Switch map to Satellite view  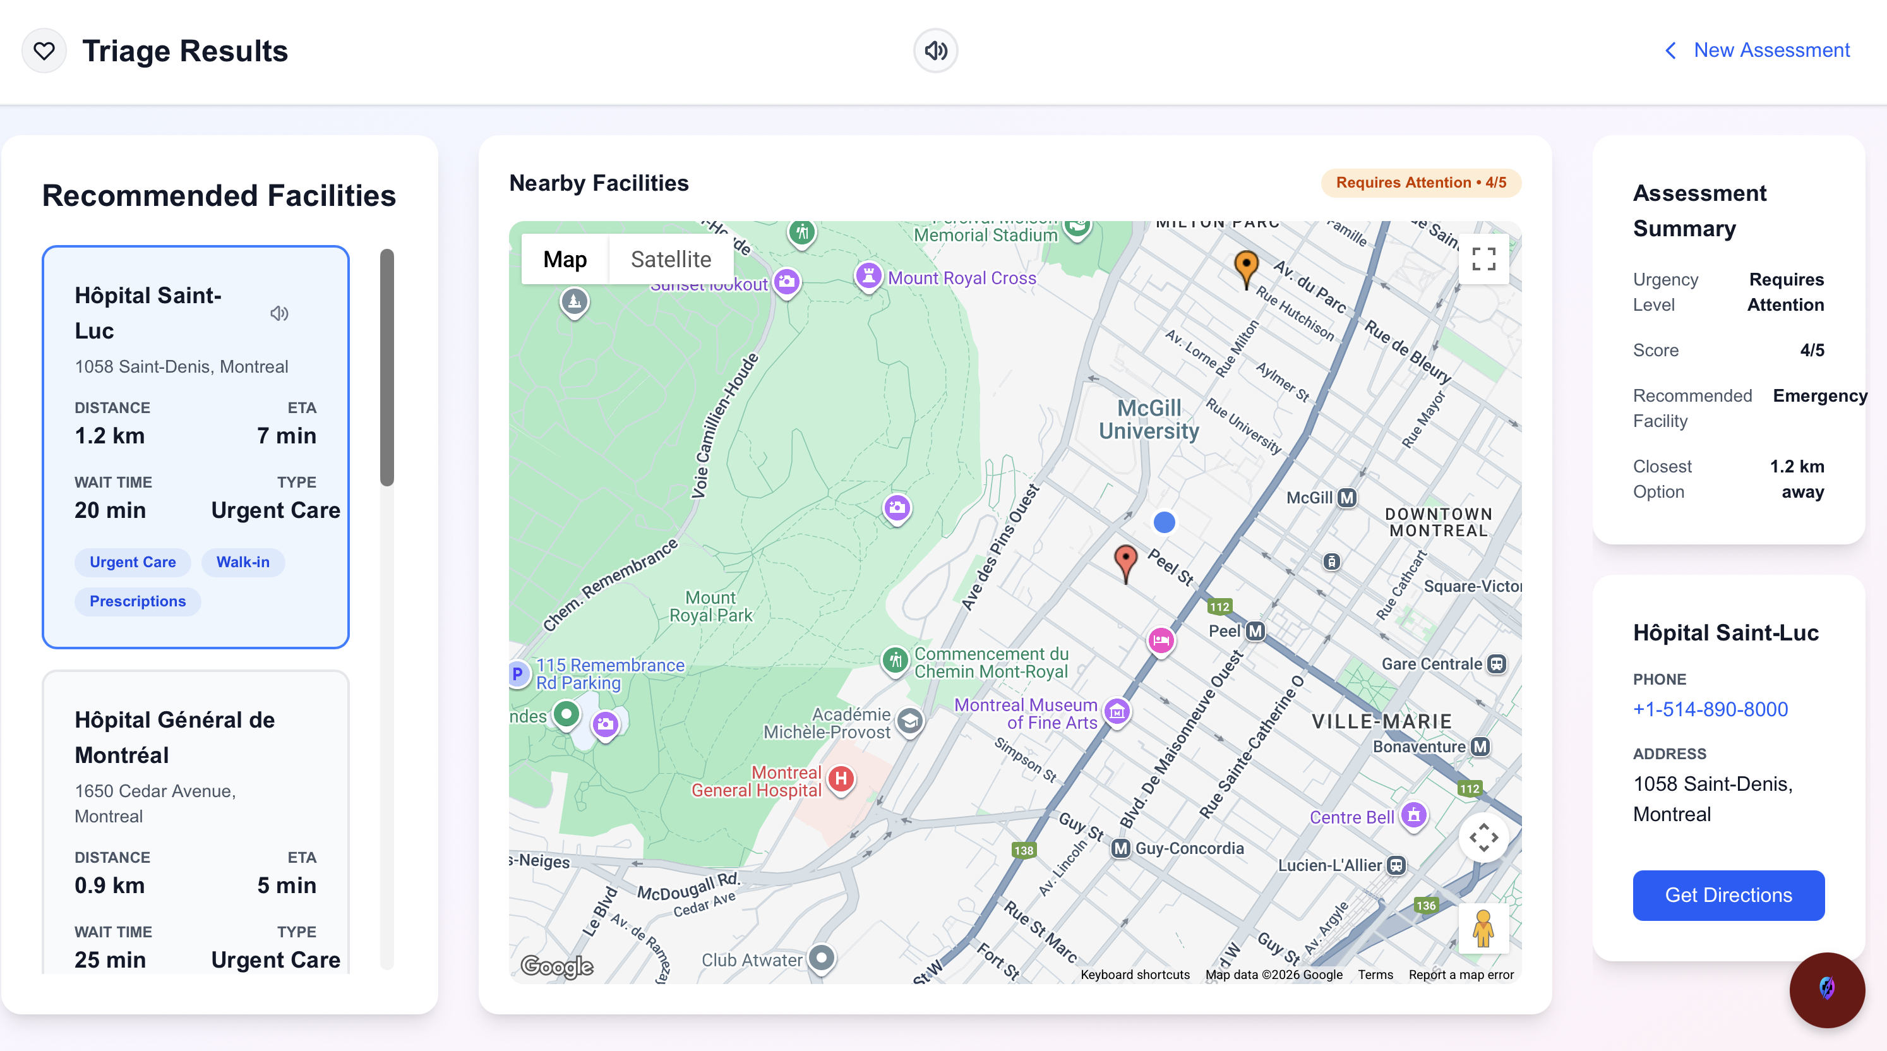point(670,259)
